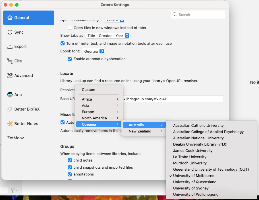This screenshot has width=259, height=200.
Task: Click the Aria avatar icon
Action: pyautogui.click(x=10, y=95)
